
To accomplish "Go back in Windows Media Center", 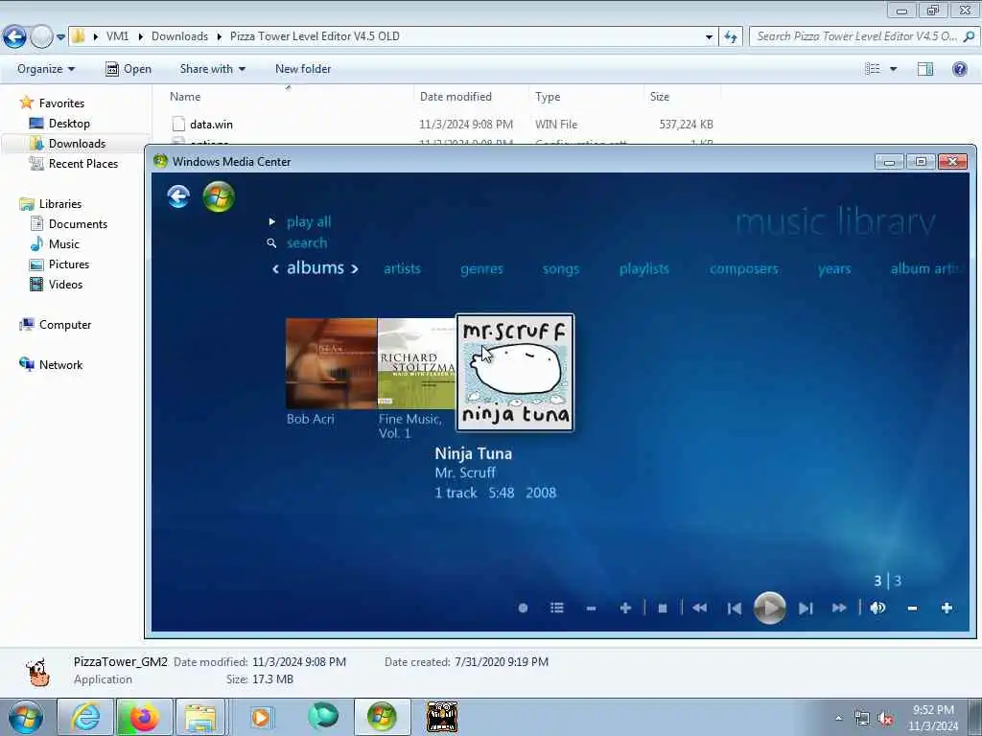I will click(178, 196).
